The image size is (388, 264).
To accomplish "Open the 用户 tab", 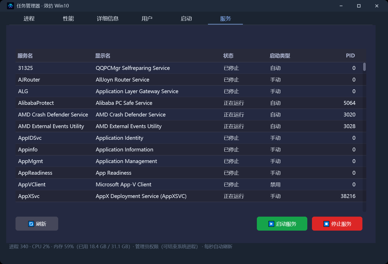I will point(147,19).
